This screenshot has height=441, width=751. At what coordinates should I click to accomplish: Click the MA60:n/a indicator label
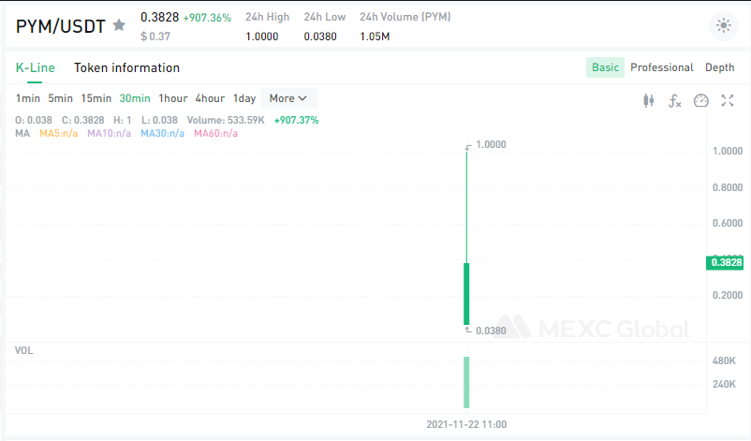pos(215,133)
